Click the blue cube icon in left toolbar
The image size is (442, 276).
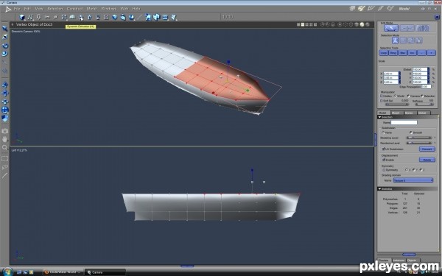pos(5,118)
